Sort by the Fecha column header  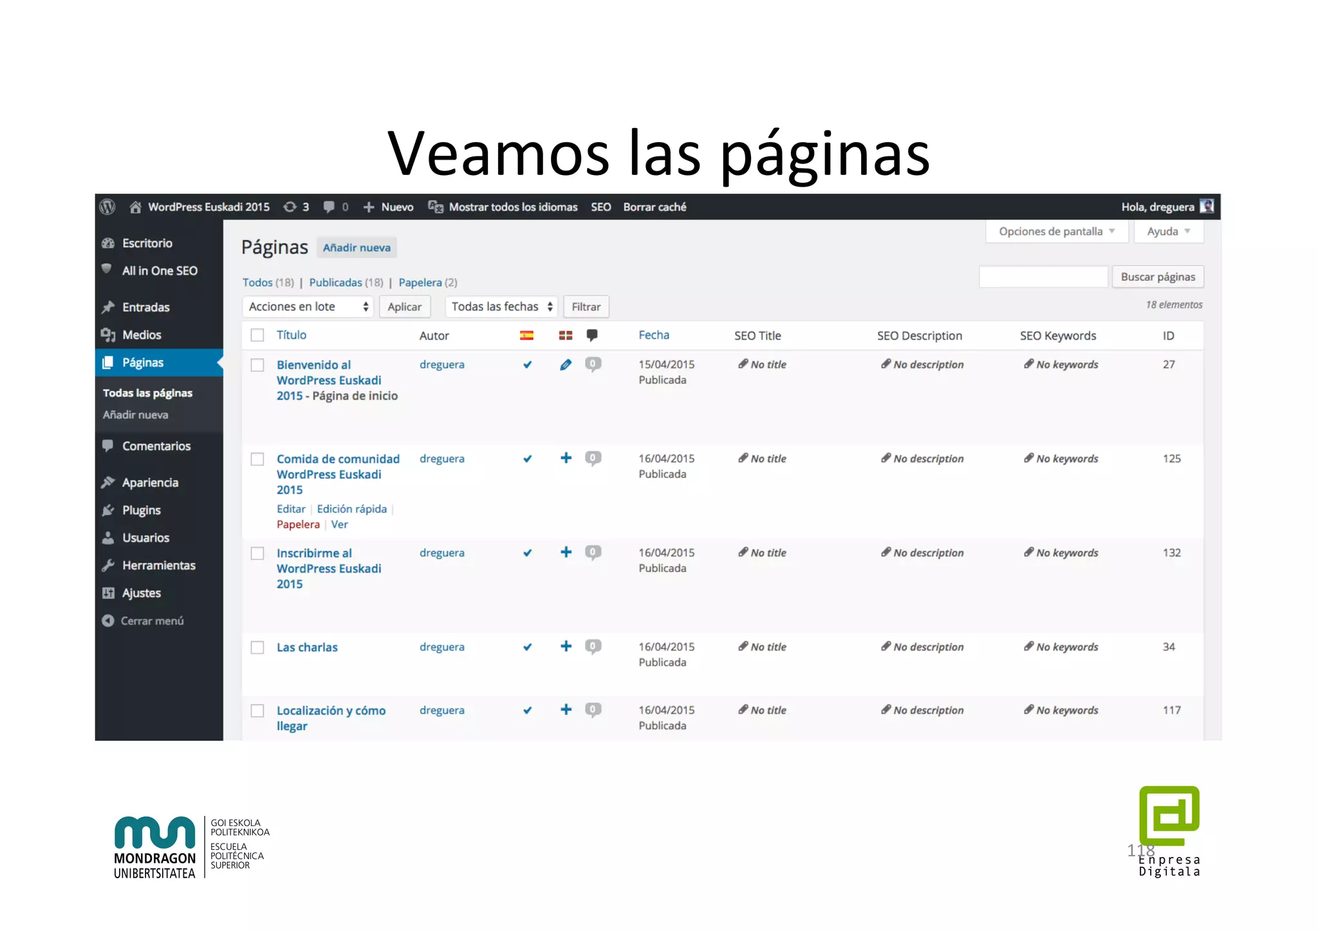(654, 335)
